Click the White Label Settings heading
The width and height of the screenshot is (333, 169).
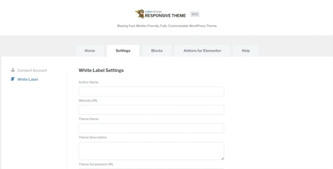(x=101, y=70)
